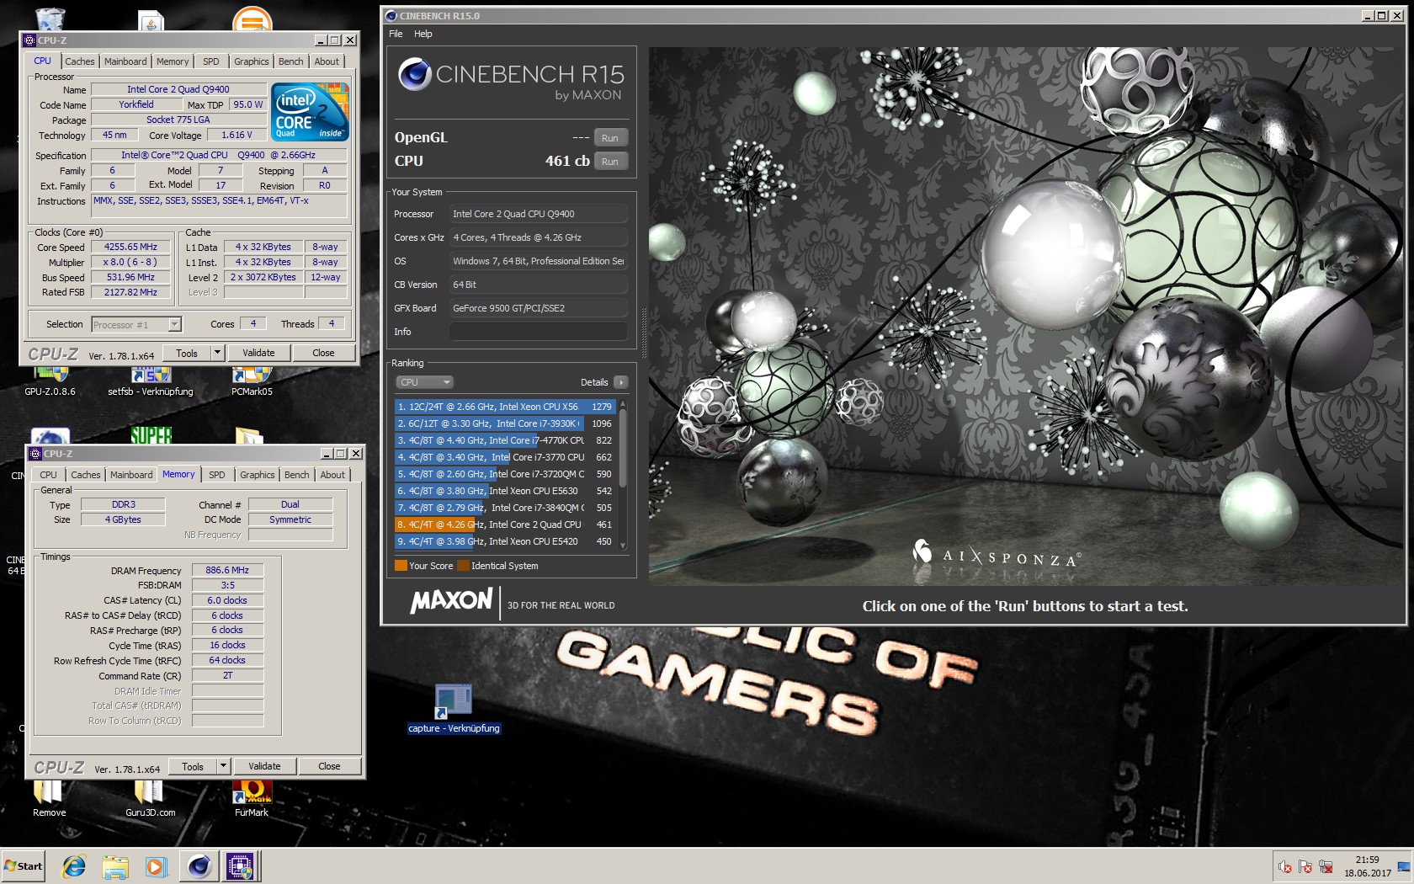Select ranking entry 9 Xeon E5420 450
The width and height of the screenshot is (1414, 884).
(505, 541)
